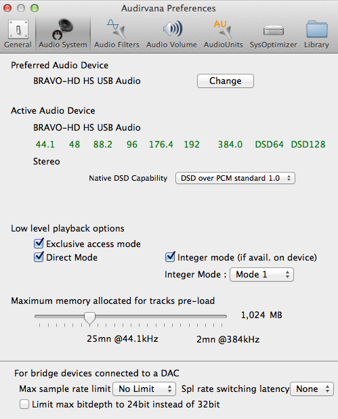Click the Preferred Audio Device heading
Image resolution: width=338 pixels, height=419 pixels.
tap(60, 65)
